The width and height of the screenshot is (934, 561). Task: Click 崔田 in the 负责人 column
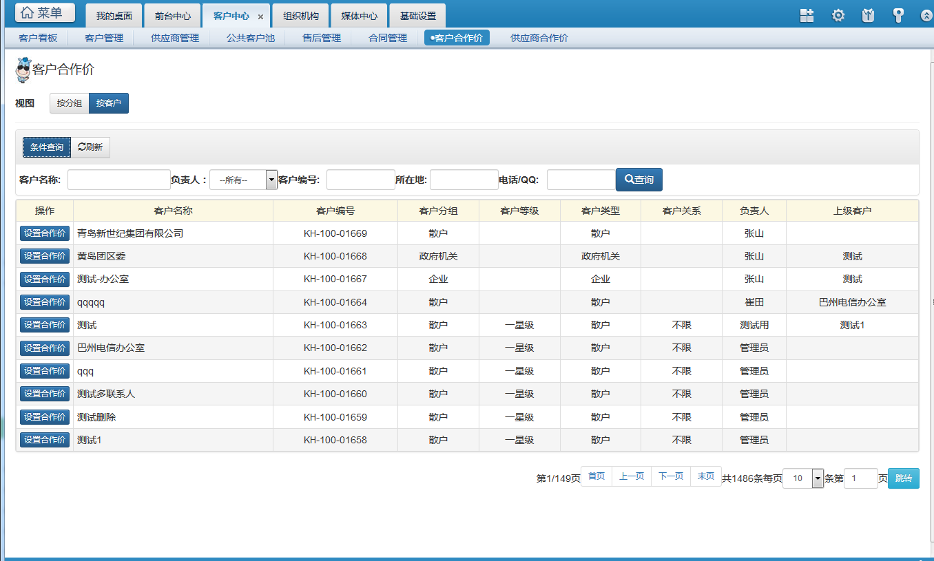(x=754, y=302)
